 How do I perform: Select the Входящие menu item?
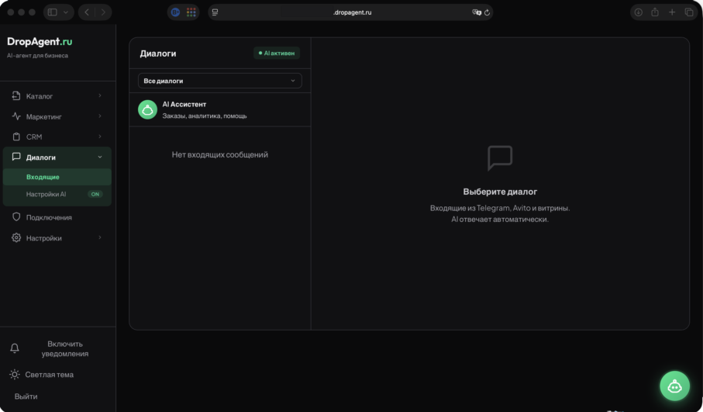[43, 177]
